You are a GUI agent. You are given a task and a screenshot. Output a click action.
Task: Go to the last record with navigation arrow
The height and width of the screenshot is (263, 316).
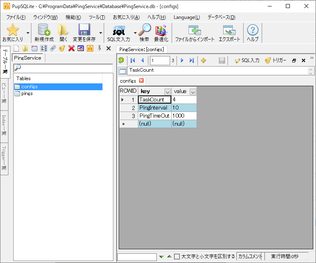[191, 60]
